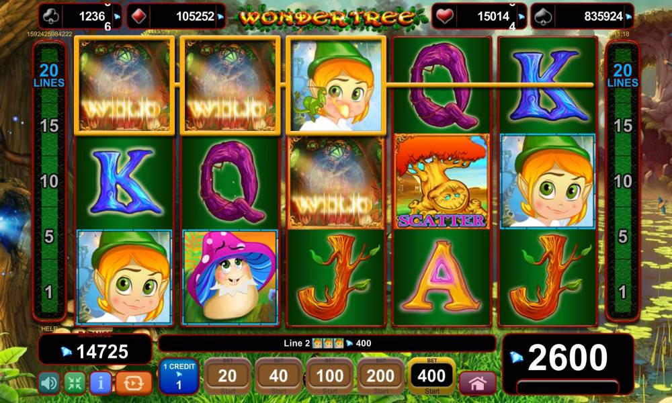Open the blue info paytable icon
Viewport: 672px width, 403px height.
click(x=101, y=383)
